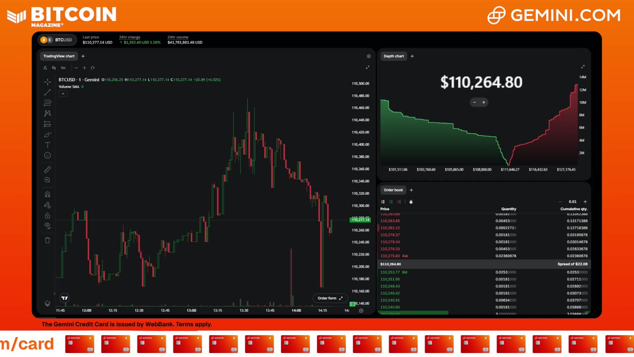The height and width of the screenshot is (357, 634).
Task: Select the 110,240.91 bid price
Action: [390, 300]
